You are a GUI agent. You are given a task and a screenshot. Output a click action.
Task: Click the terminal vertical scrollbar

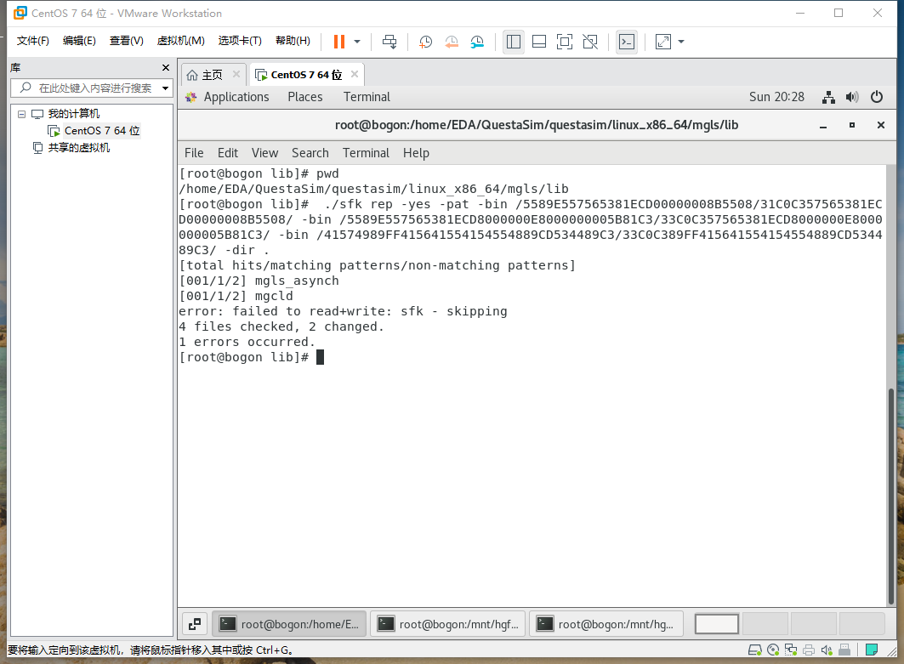click(x=890, y=496)
